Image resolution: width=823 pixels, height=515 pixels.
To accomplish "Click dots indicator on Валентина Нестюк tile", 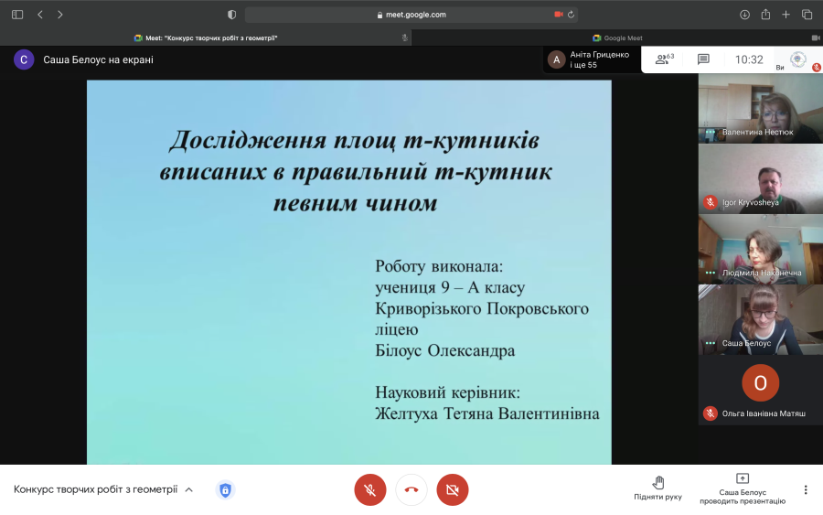I will coord(711,132).
